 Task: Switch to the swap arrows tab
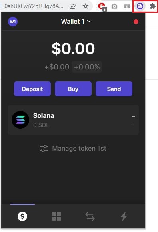[x=90, y=216]
